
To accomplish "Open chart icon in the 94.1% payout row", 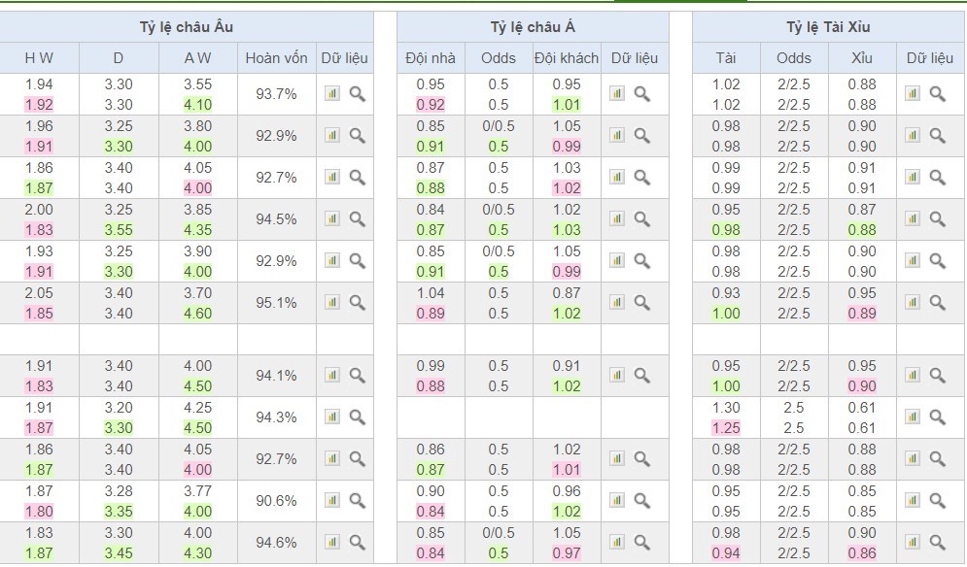I will (x=332, y=376).
